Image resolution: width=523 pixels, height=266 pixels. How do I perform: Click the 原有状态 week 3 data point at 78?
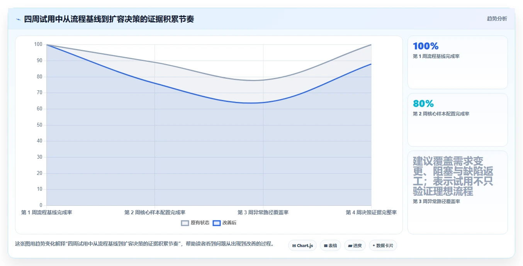click(x=263, y=80)
